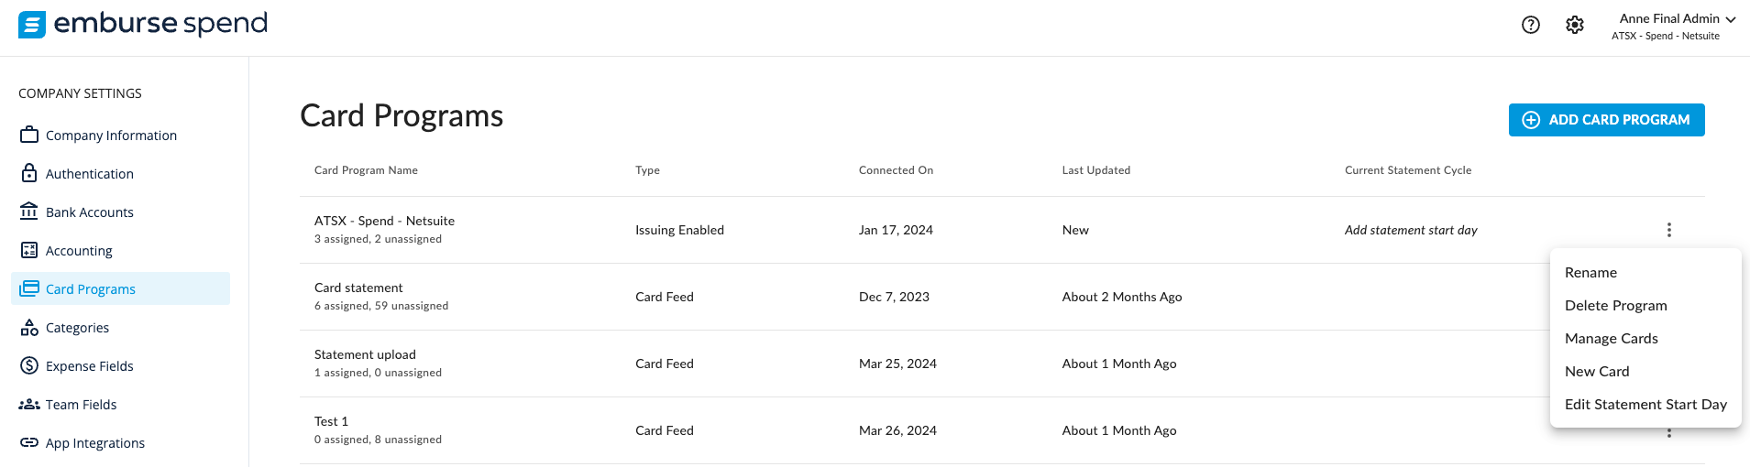Click the Add statement start day link

(1411, 230)
